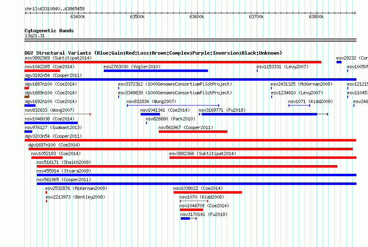Click the esv29232 blue gain bar
This screenshot has width=368, height=247.
pyautogui.click(x=339, y=62)
